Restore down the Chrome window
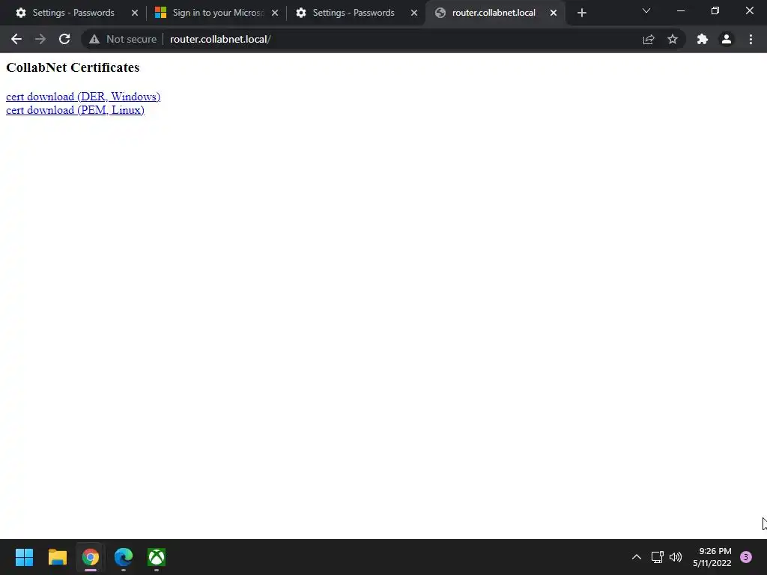Screen dimensions: 767x575 [x=715, y=10]
